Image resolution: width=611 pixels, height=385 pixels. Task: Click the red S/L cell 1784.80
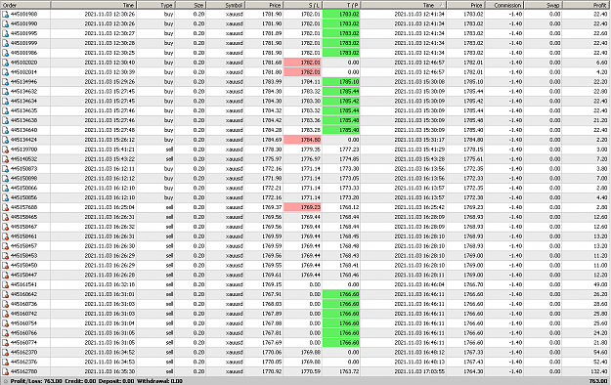click(302, 140)
